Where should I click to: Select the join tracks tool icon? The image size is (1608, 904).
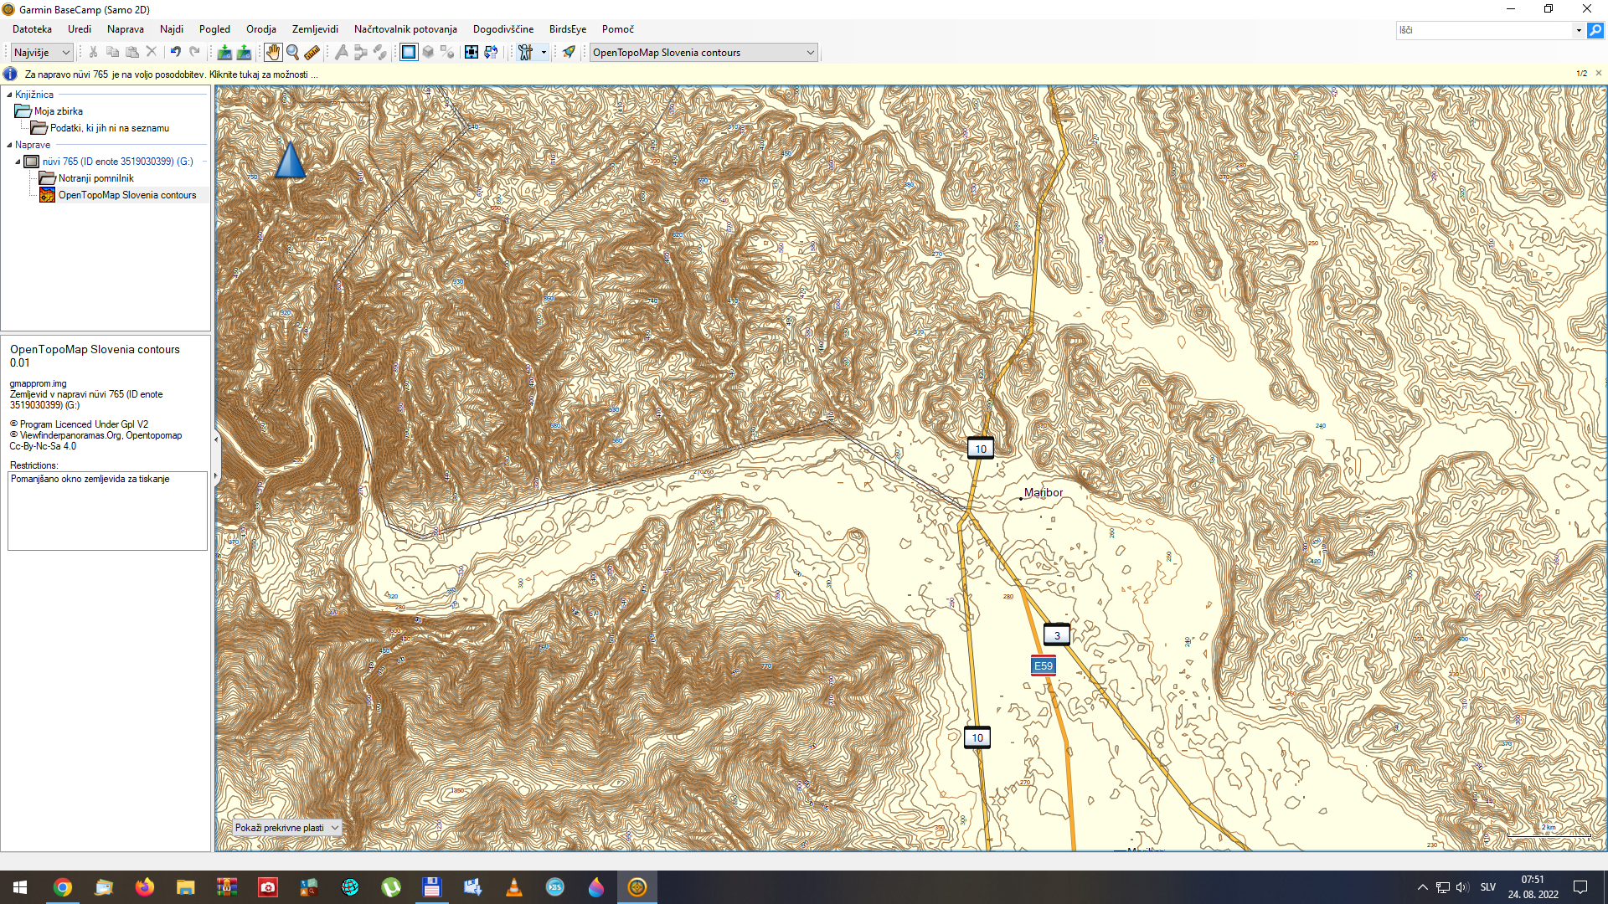(x=379, y=52)
